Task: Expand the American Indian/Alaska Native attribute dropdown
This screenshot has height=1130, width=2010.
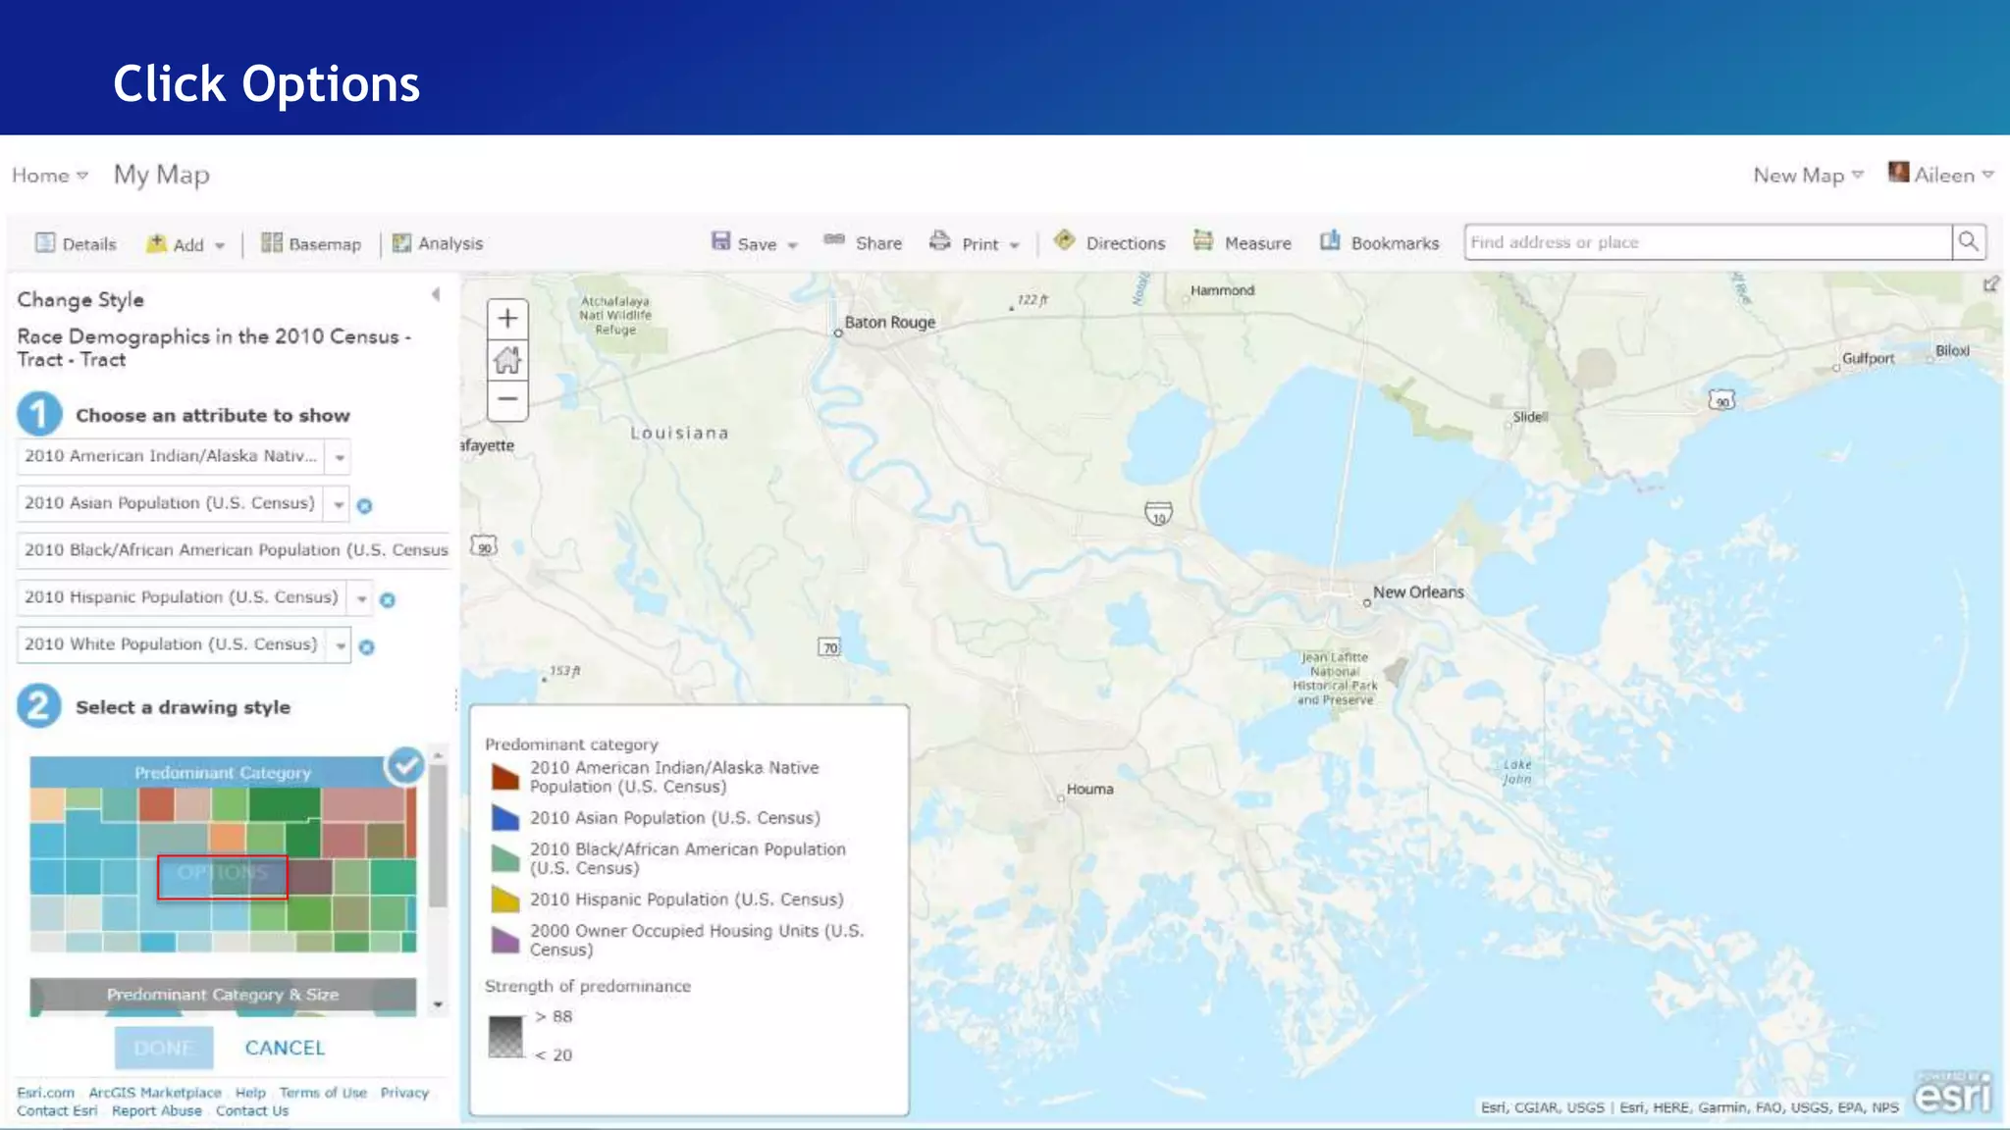Action: pos(339,457)
